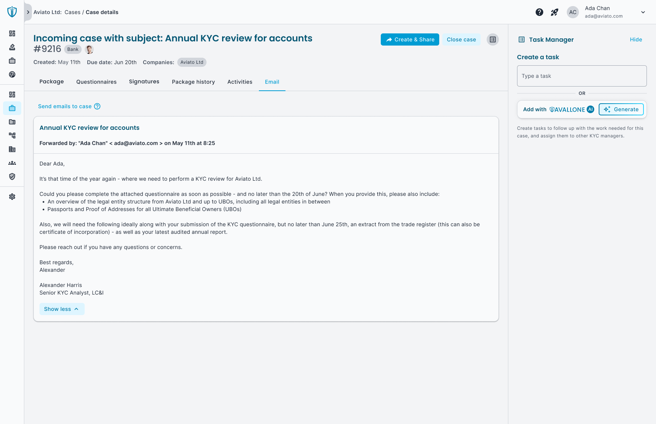Expand the Ada Chan account dropdown

tap(642, 12)
